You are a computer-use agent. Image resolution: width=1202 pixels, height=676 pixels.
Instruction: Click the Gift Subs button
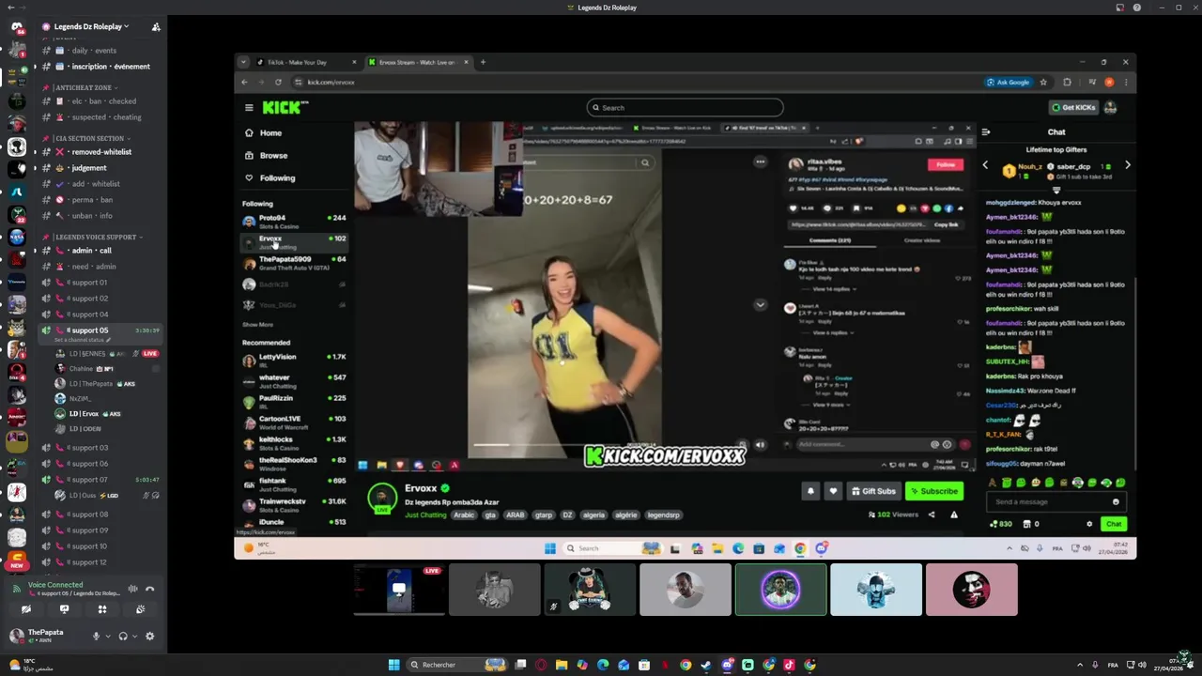click(x=873, y=491)
